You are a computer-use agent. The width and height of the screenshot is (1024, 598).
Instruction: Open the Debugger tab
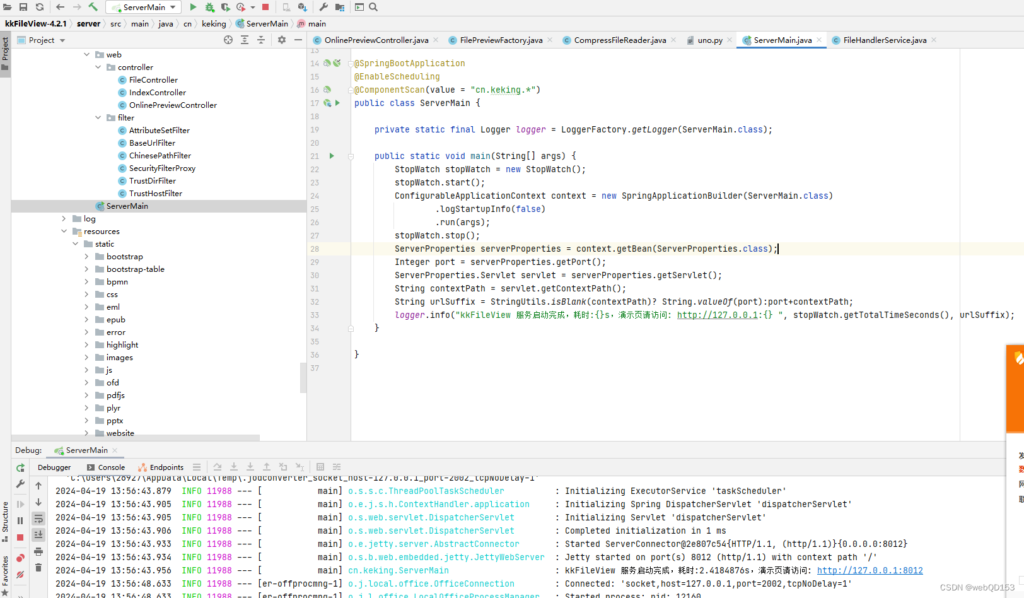tap(54, 467)
